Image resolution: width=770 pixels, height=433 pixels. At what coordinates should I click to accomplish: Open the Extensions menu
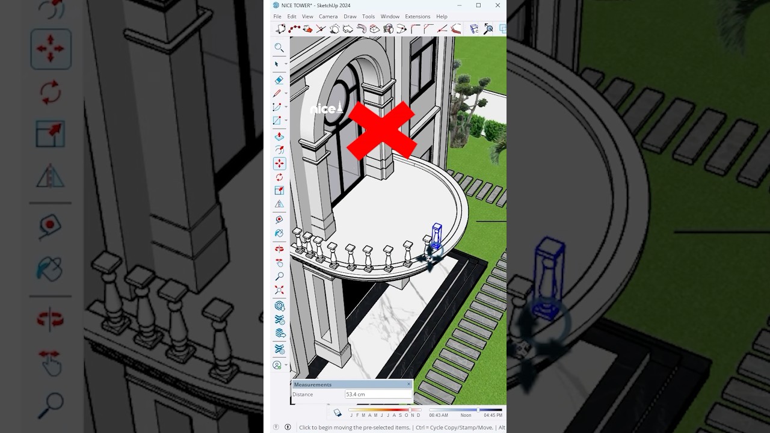click(417, 17)
